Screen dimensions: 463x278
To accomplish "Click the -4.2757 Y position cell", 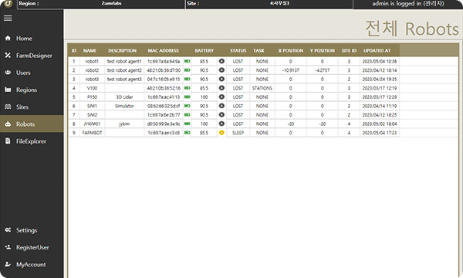I will (322, 70).
